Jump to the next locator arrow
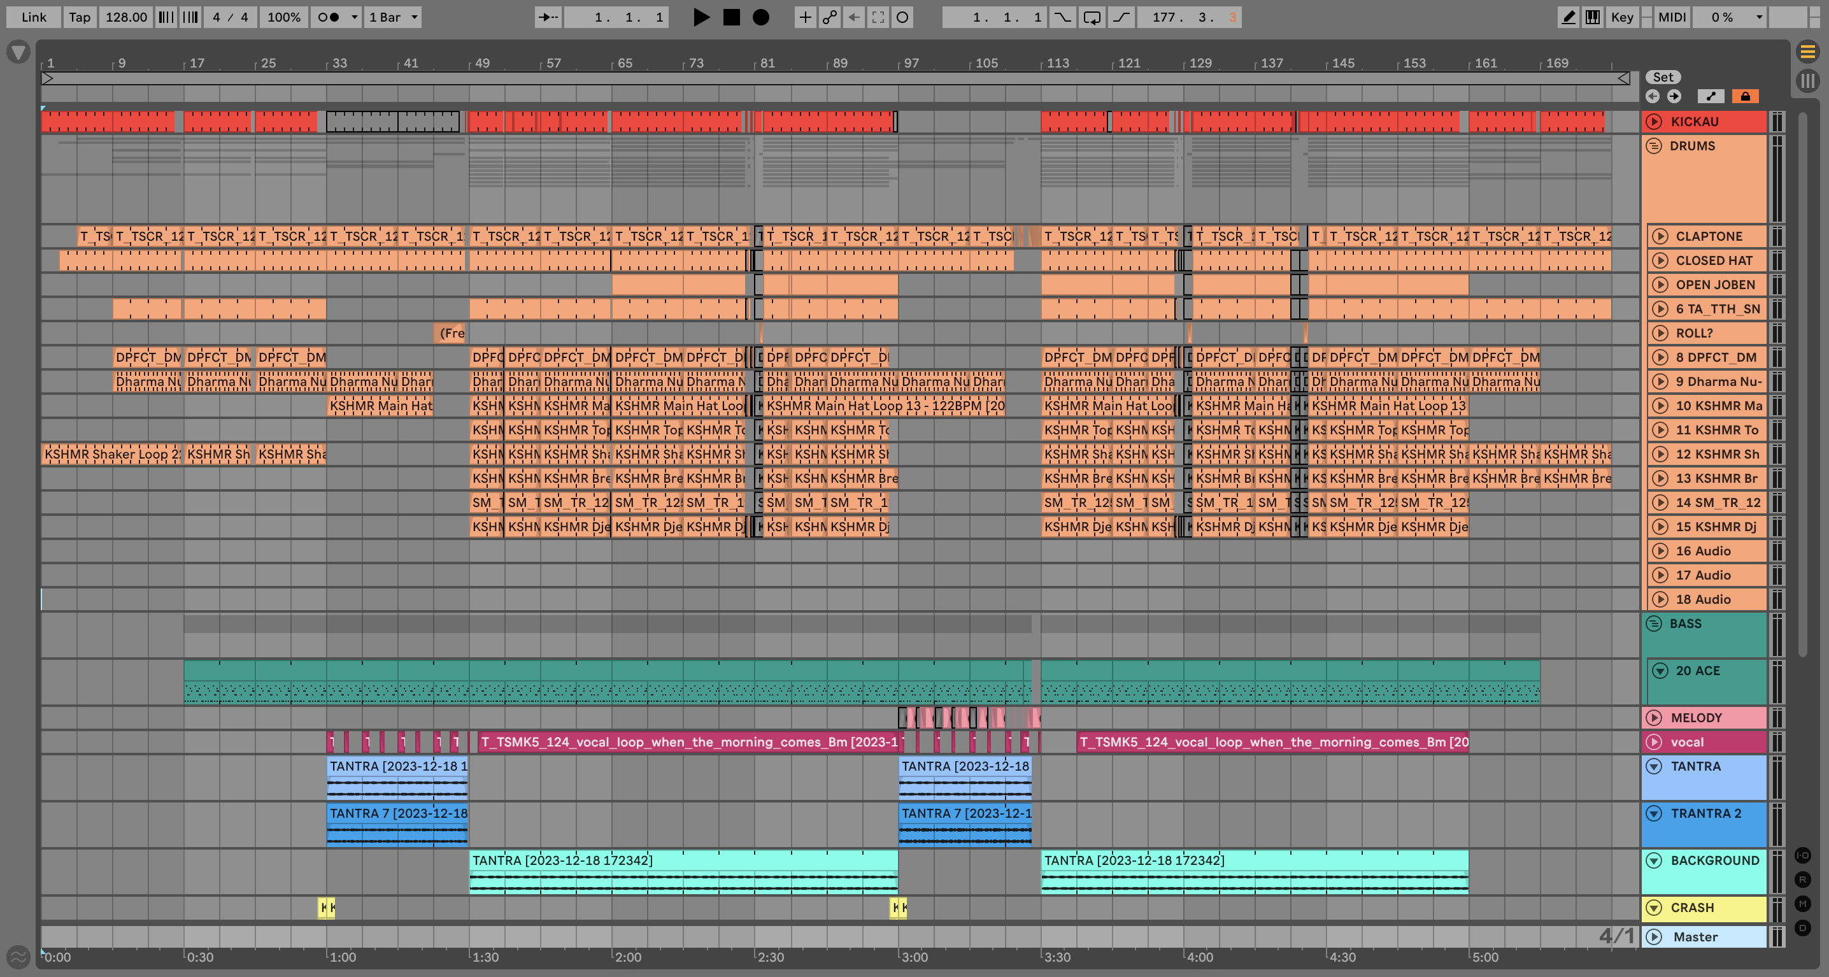1829x977 pixels. 1674,96
